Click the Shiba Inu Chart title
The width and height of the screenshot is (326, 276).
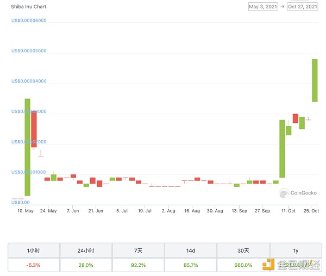click(28, 7)
